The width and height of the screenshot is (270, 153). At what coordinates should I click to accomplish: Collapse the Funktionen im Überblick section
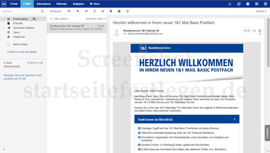coord(234,119)
